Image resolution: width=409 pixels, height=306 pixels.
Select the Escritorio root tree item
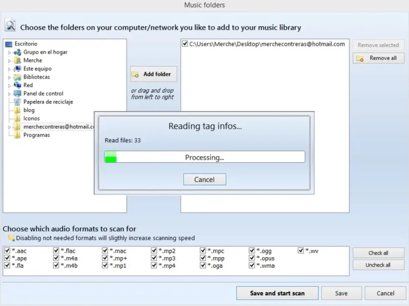click(26, 44)
